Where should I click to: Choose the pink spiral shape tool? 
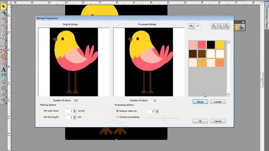point(3,63)
